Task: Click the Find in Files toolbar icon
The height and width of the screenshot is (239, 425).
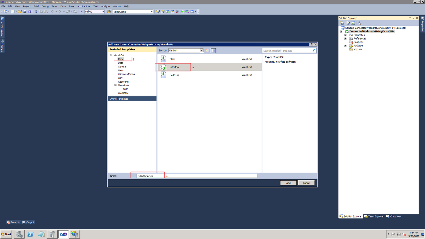Action: [109, 12]
